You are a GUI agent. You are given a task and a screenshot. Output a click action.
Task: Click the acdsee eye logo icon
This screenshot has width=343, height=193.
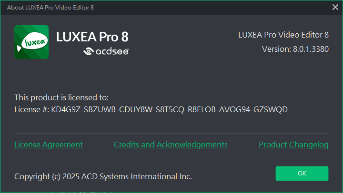[89, 51]
